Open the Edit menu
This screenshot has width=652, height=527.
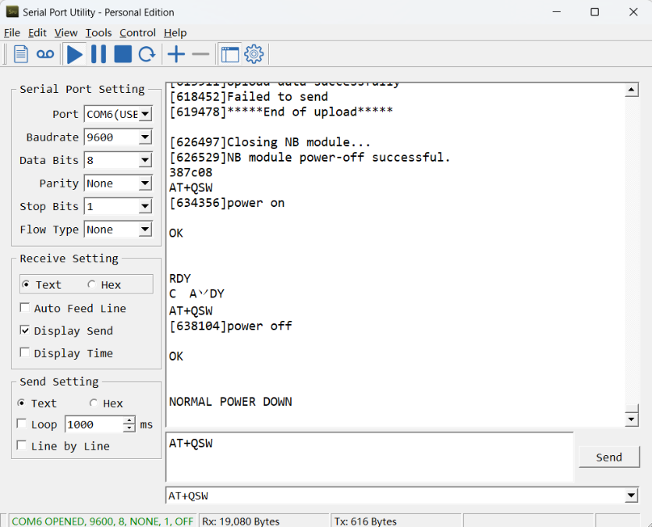(37, 33)
